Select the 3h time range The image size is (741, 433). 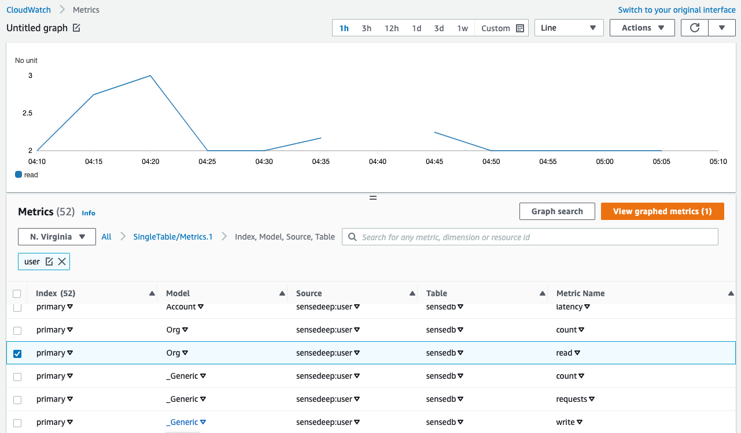(367, 28)
